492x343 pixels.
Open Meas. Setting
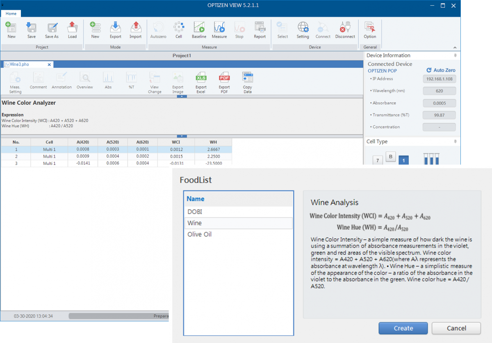point(16,82)
